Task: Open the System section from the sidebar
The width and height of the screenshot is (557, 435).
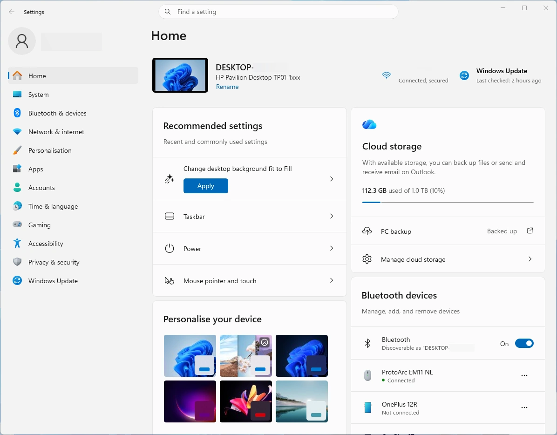Action: click(x=18, y=94)
